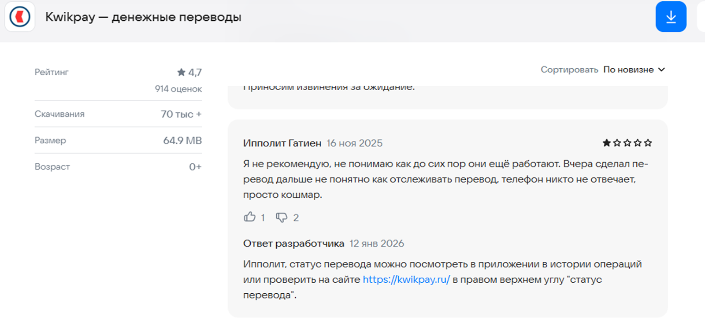The width and height of the screenshot is (705, 325).
Task: Click the 'Рейтинг' label
Action: point(52,72)
